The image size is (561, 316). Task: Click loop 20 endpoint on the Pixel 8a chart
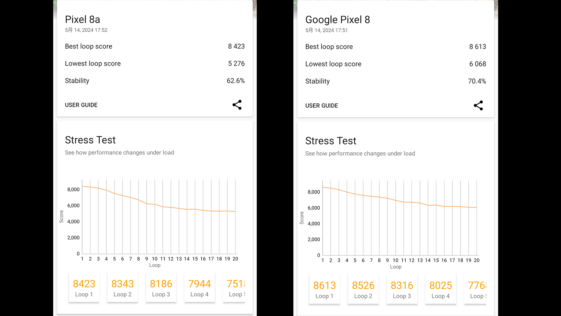(x=235, y=212)
